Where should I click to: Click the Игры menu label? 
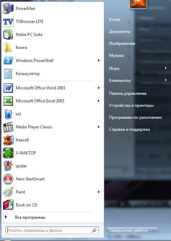(x=114, y=68)
